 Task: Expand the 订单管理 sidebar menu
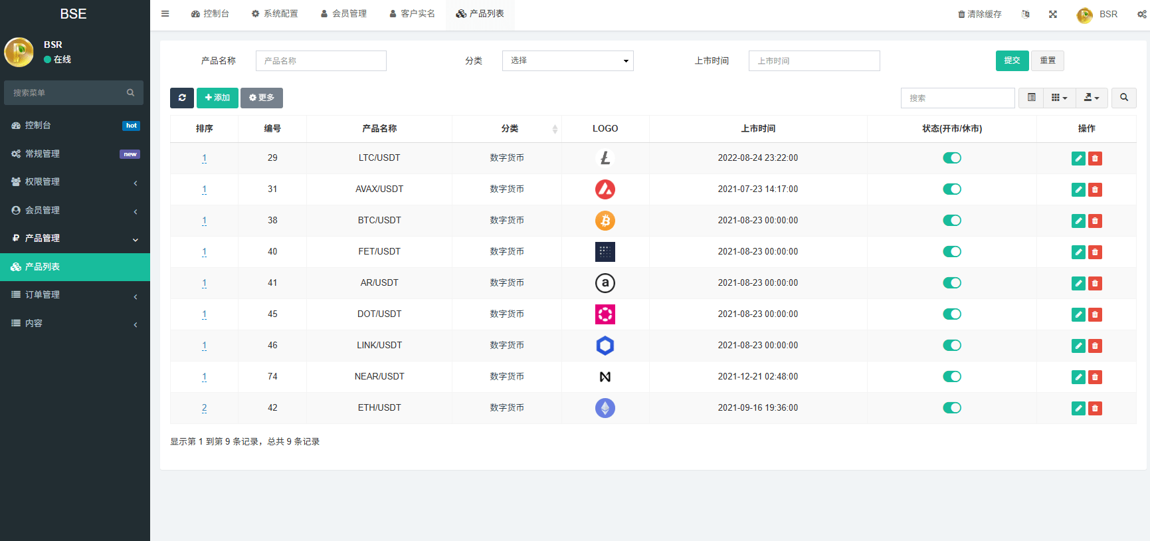[75, 295]
